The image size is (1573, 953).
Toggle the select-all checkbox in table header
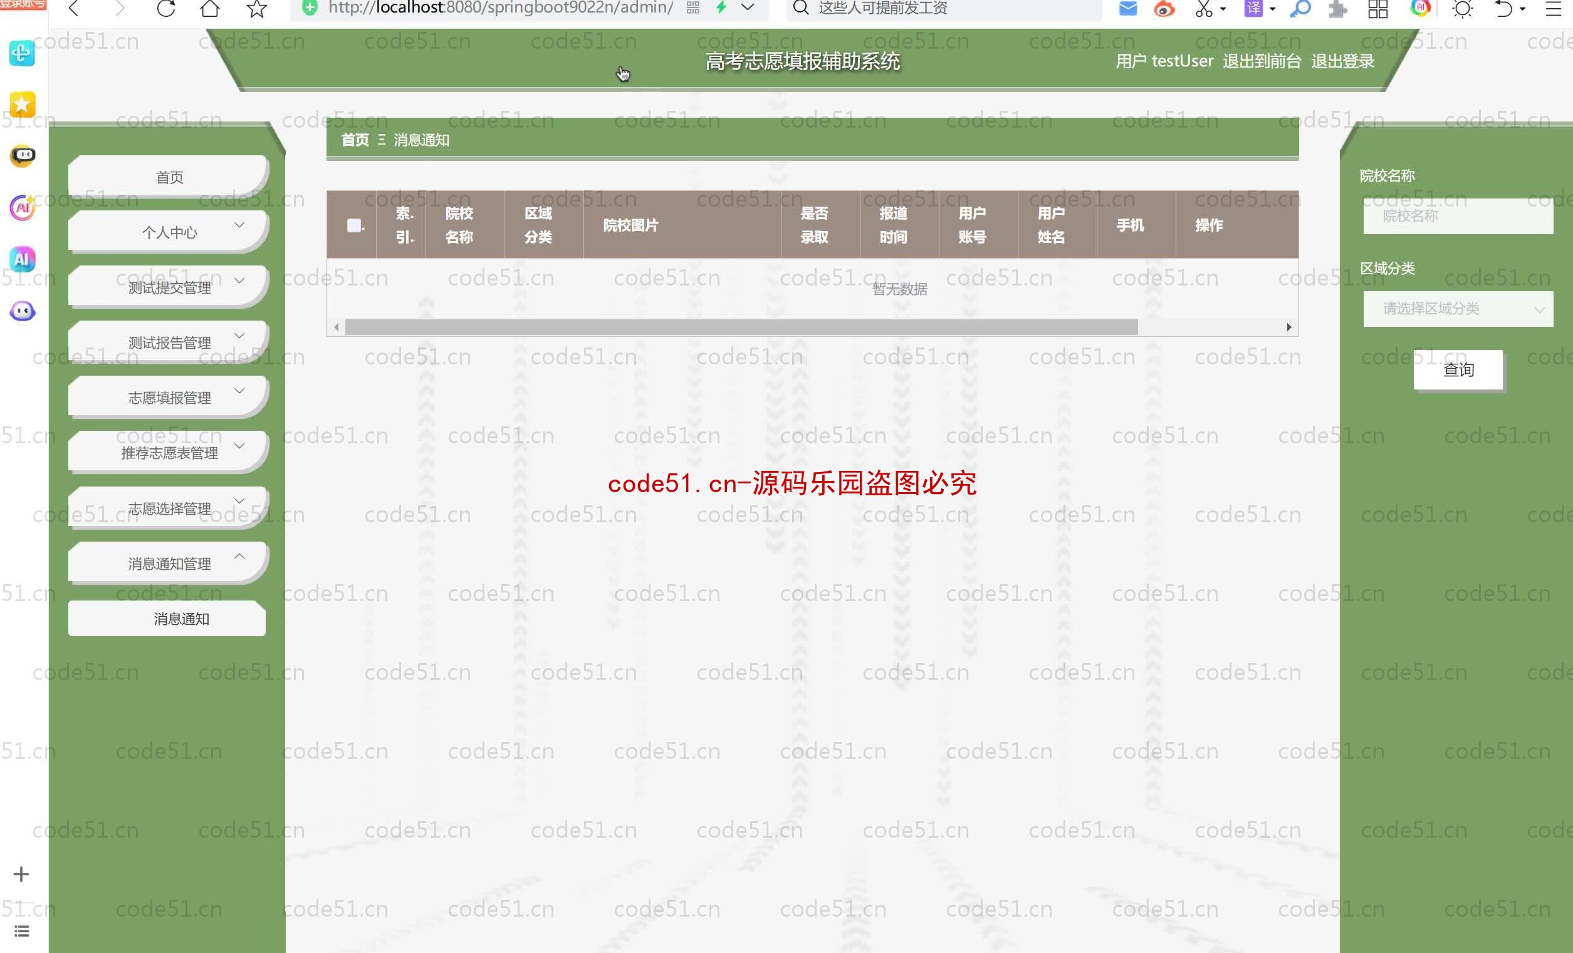pyautogui.click(x=353, y=225)
